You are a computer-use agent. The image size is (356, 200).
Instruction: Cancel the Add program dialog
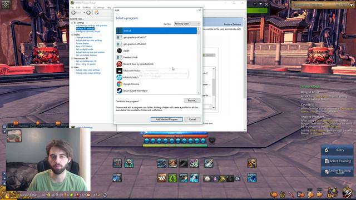coord(192,119)
